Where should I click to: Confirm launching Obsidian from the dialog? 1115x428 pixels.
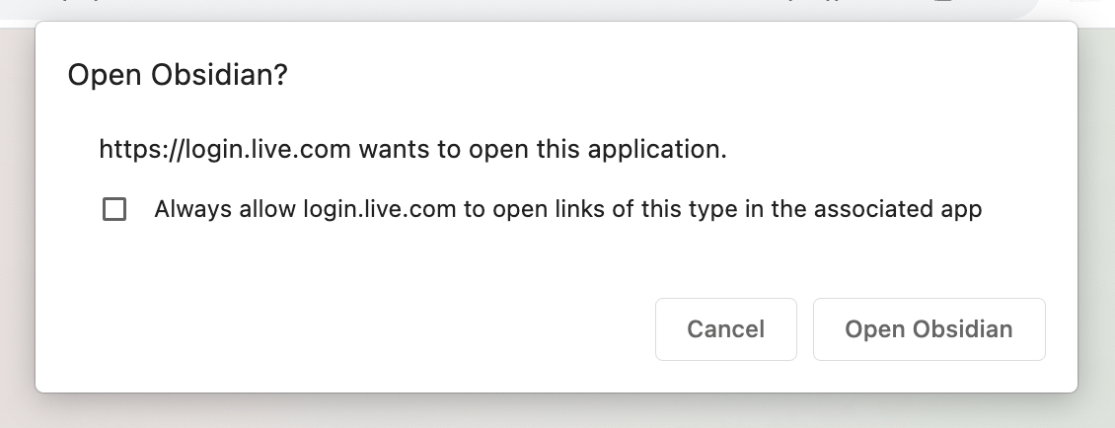pos(929,329)
